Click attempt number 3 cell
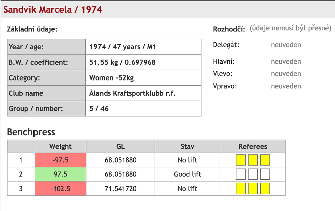This screenshot has height=211, width=335. click(x=21, y=189)
